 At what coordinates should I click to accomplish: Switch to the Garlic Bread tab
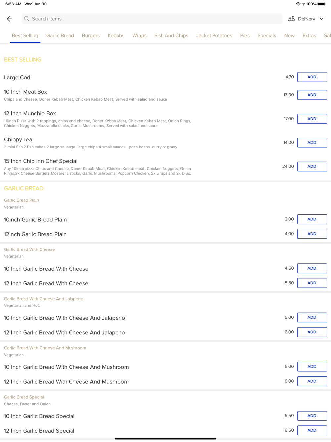(x=60, y=36)
